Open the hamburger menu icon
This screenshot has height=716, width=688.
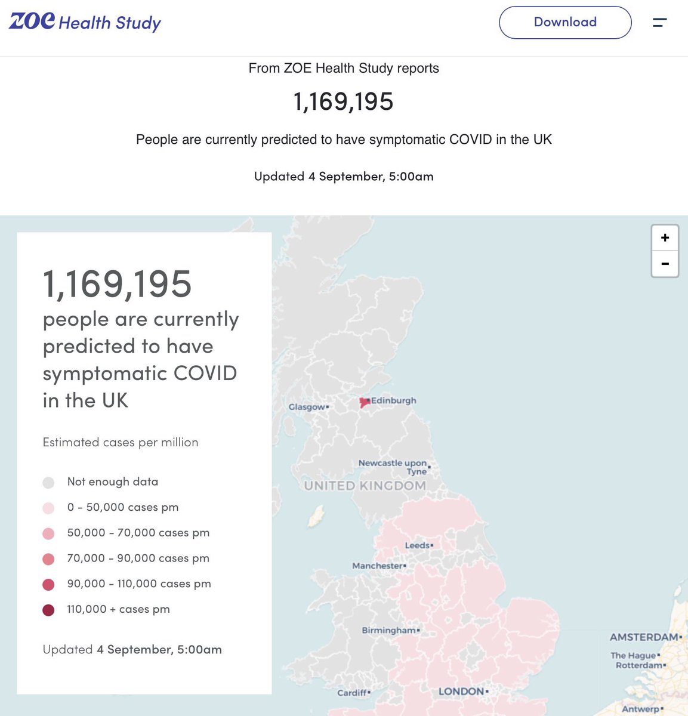tap(659, 23)
